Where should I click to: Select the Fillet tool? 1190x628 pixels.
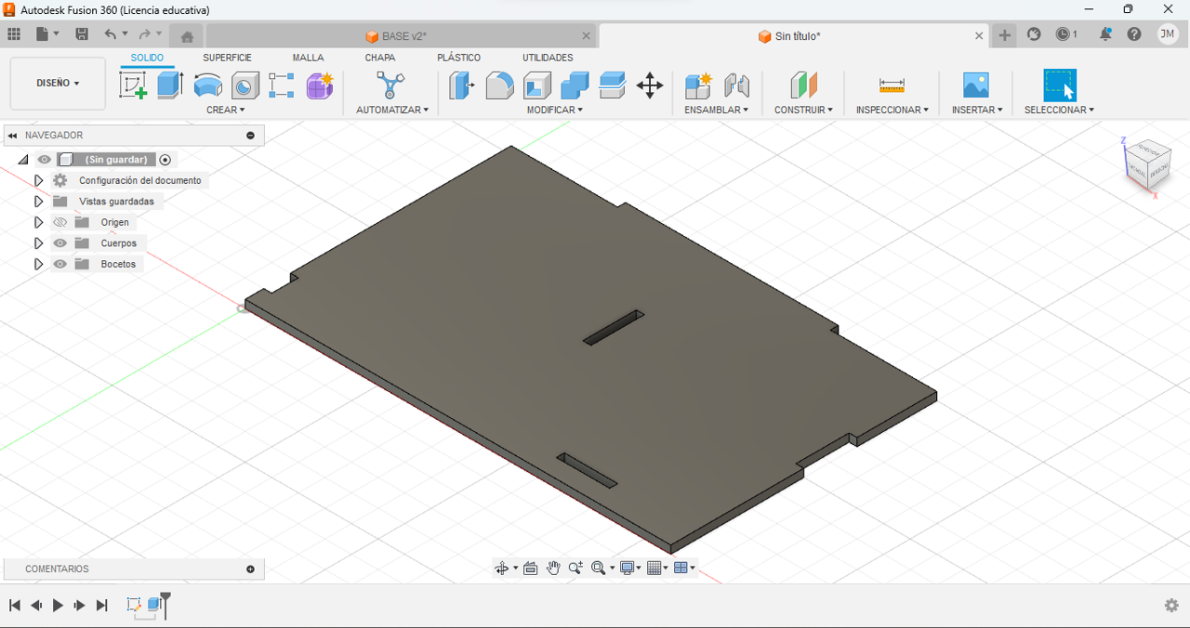coord(499,85)
